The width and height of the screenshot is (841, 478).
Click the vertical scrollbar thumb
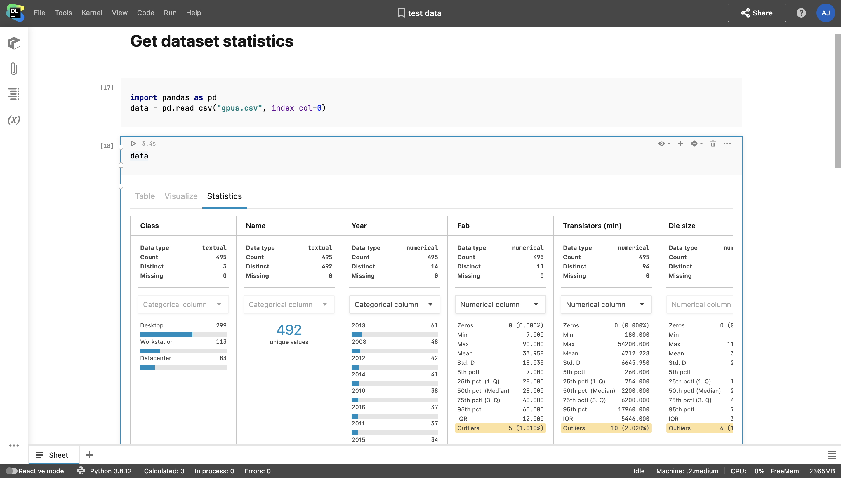tap(837, 100)
